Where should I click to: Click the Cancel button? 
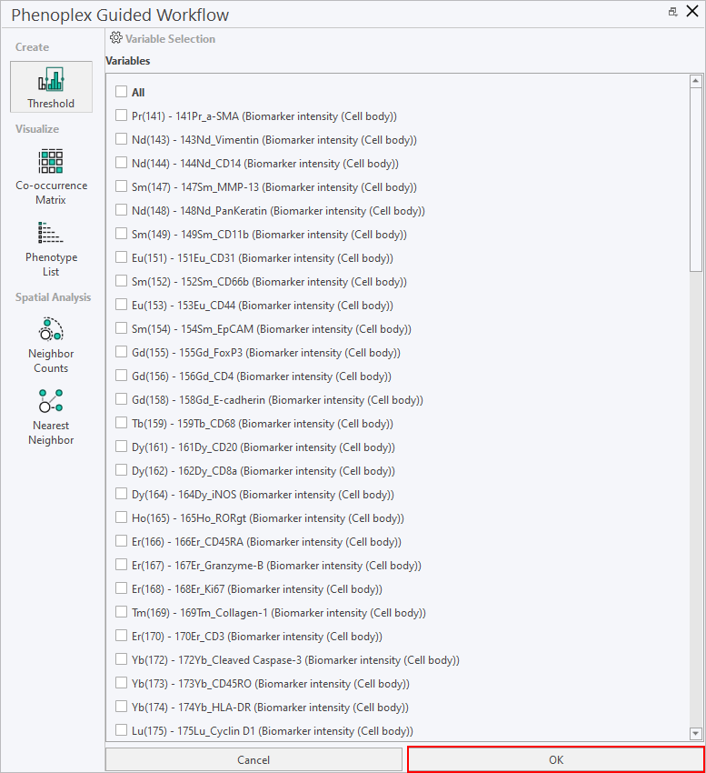(254, 759)
